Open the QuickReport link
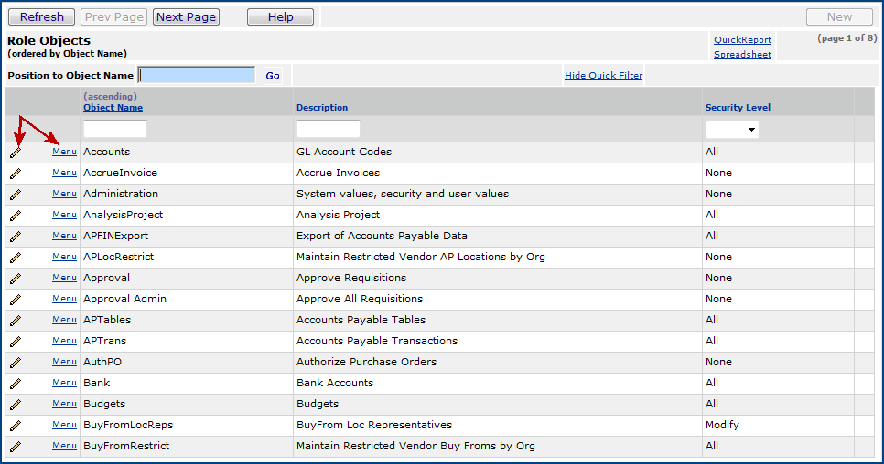 [x=742, y=40]
